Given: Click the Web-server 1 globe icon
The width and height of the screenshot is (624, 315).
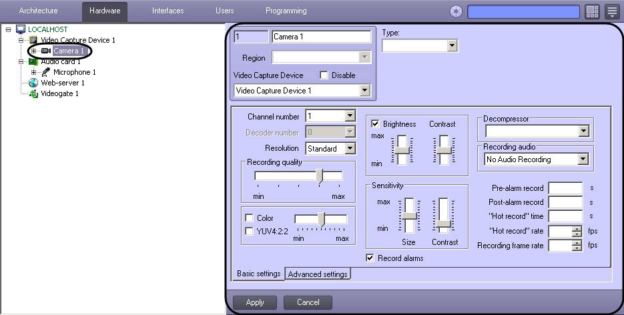Looking at the screenshot, I should click(x=33, y=83).
